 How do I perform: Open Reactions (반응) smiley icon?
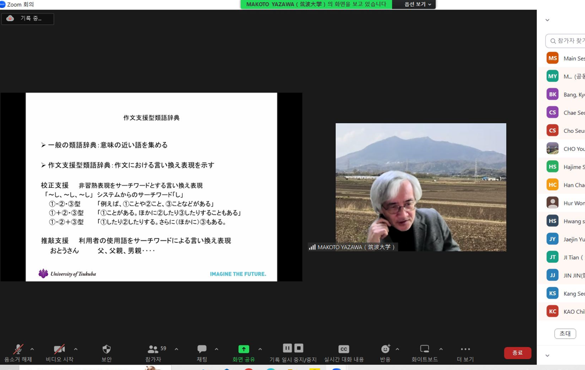[385, 350]
